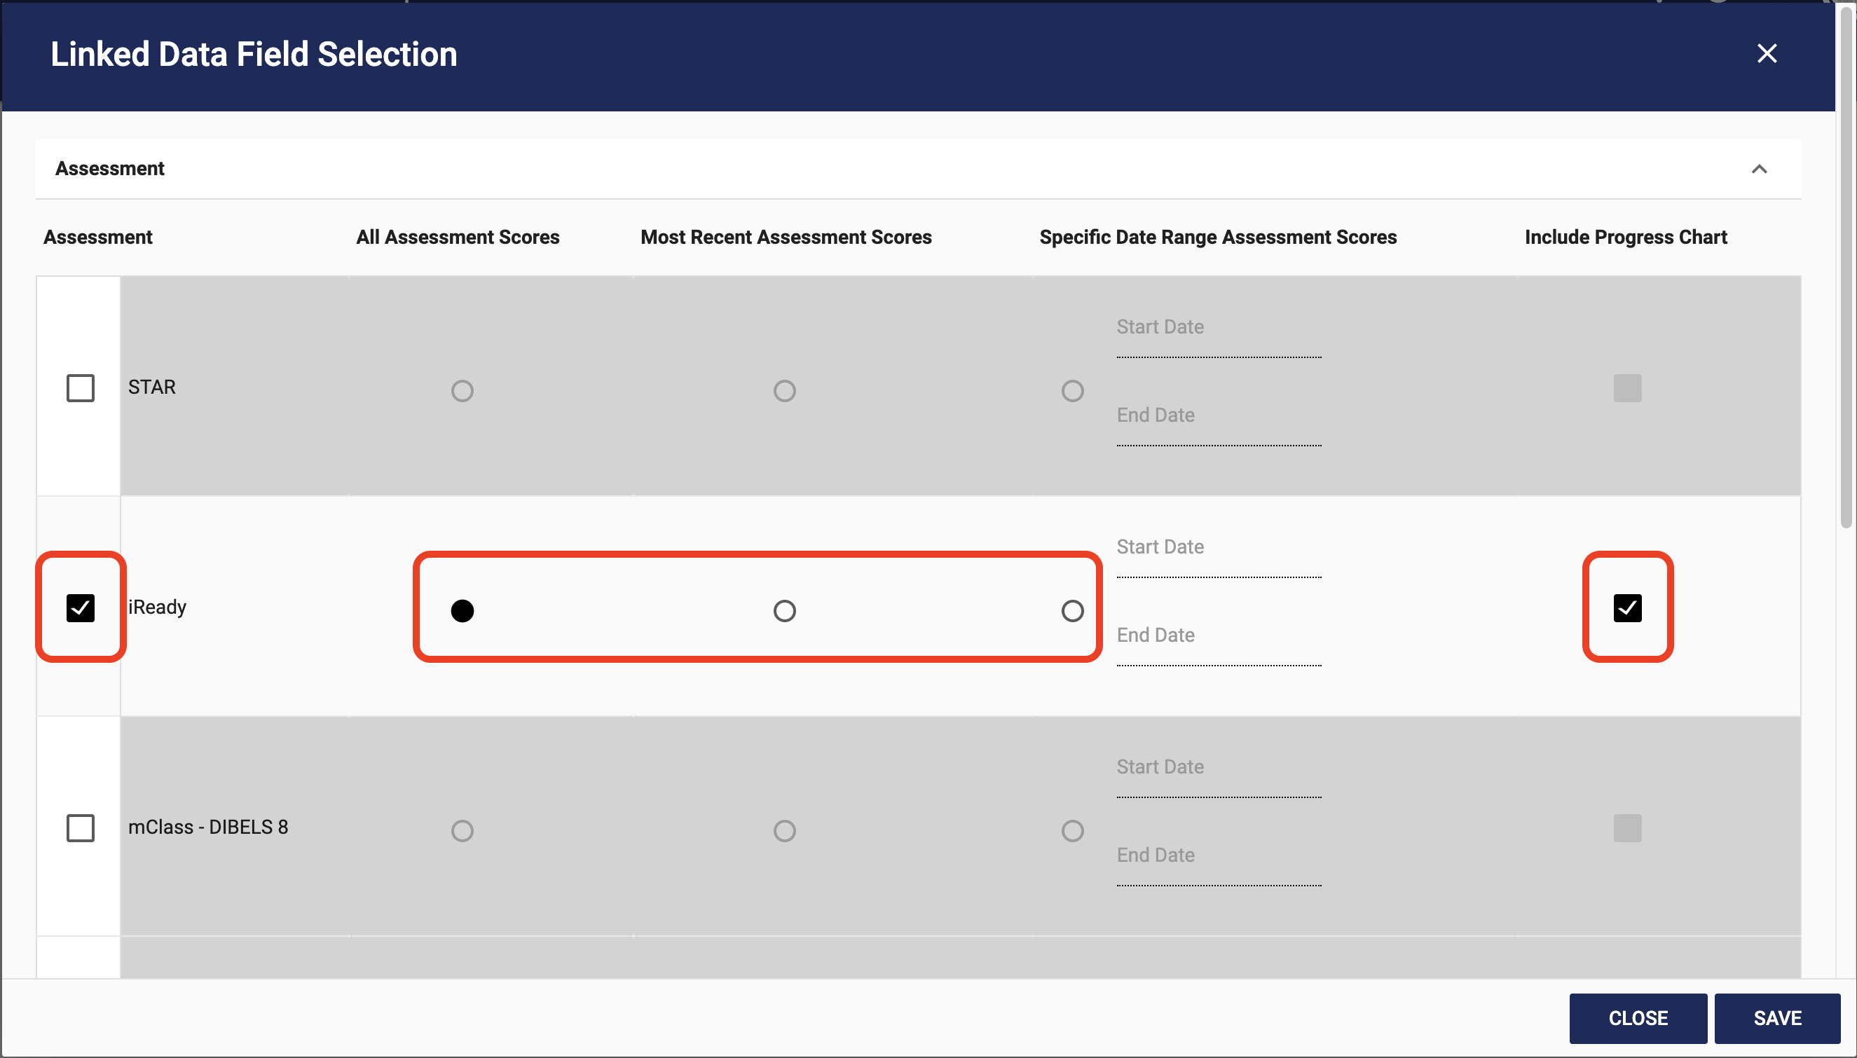Select iReady All Assessment Scores radio

462,610
